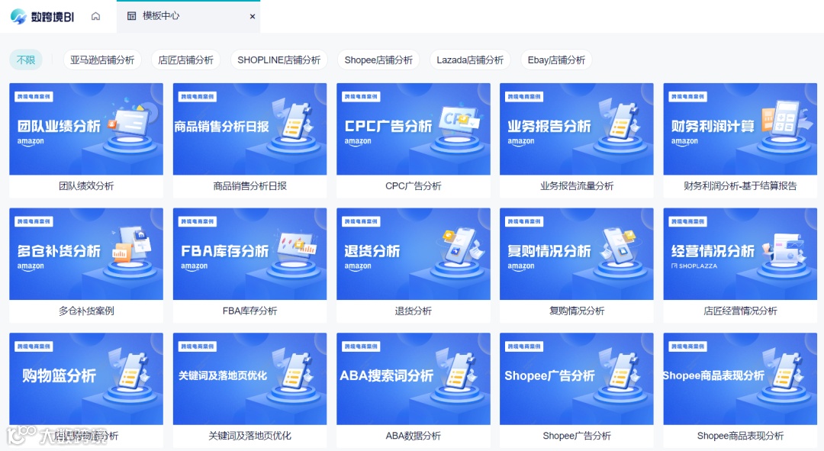The image size is (824, 451).
Task: Enable the Lazada店铺分析 filter
Action: (x=470, y=59)
